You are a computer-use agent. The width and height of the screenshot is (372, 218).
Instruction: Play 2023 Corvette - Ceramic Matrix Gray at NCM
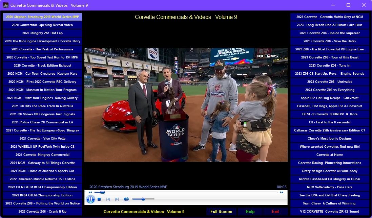pyautogui.click(x=330, y=17)
